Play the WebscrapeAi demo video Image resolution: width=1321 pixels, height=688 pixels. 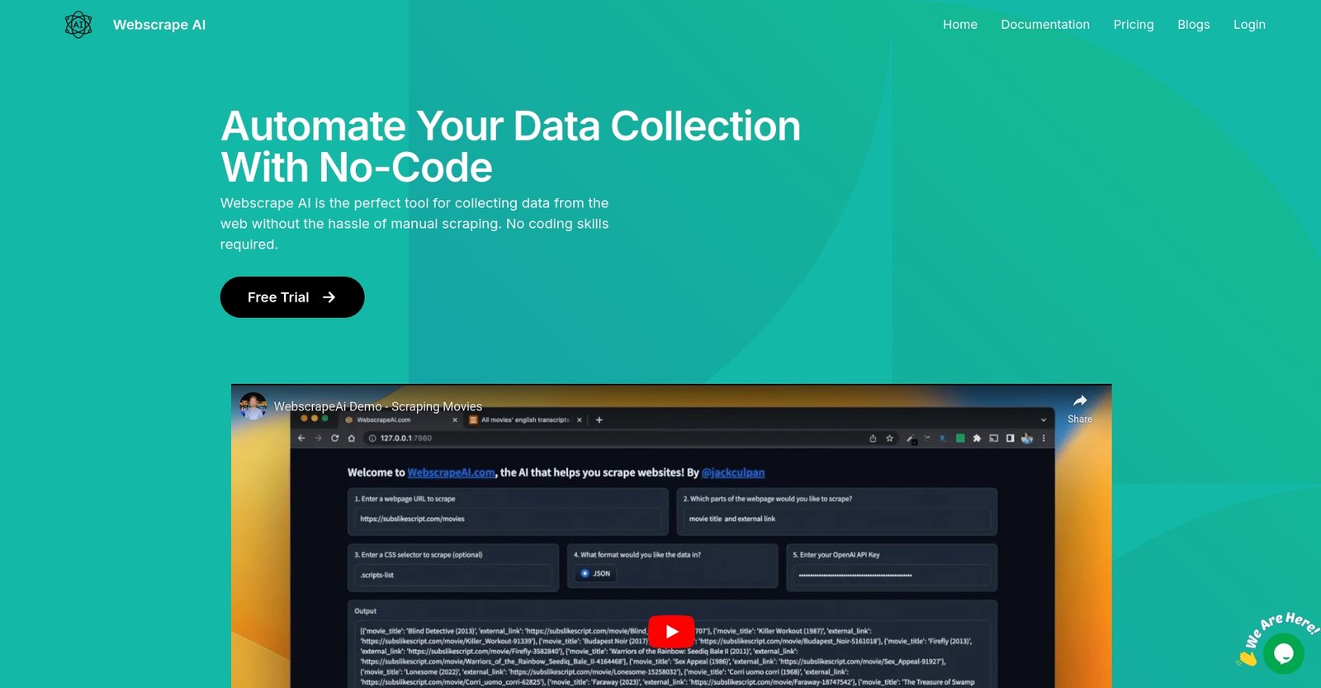click(x=670, y=632)
